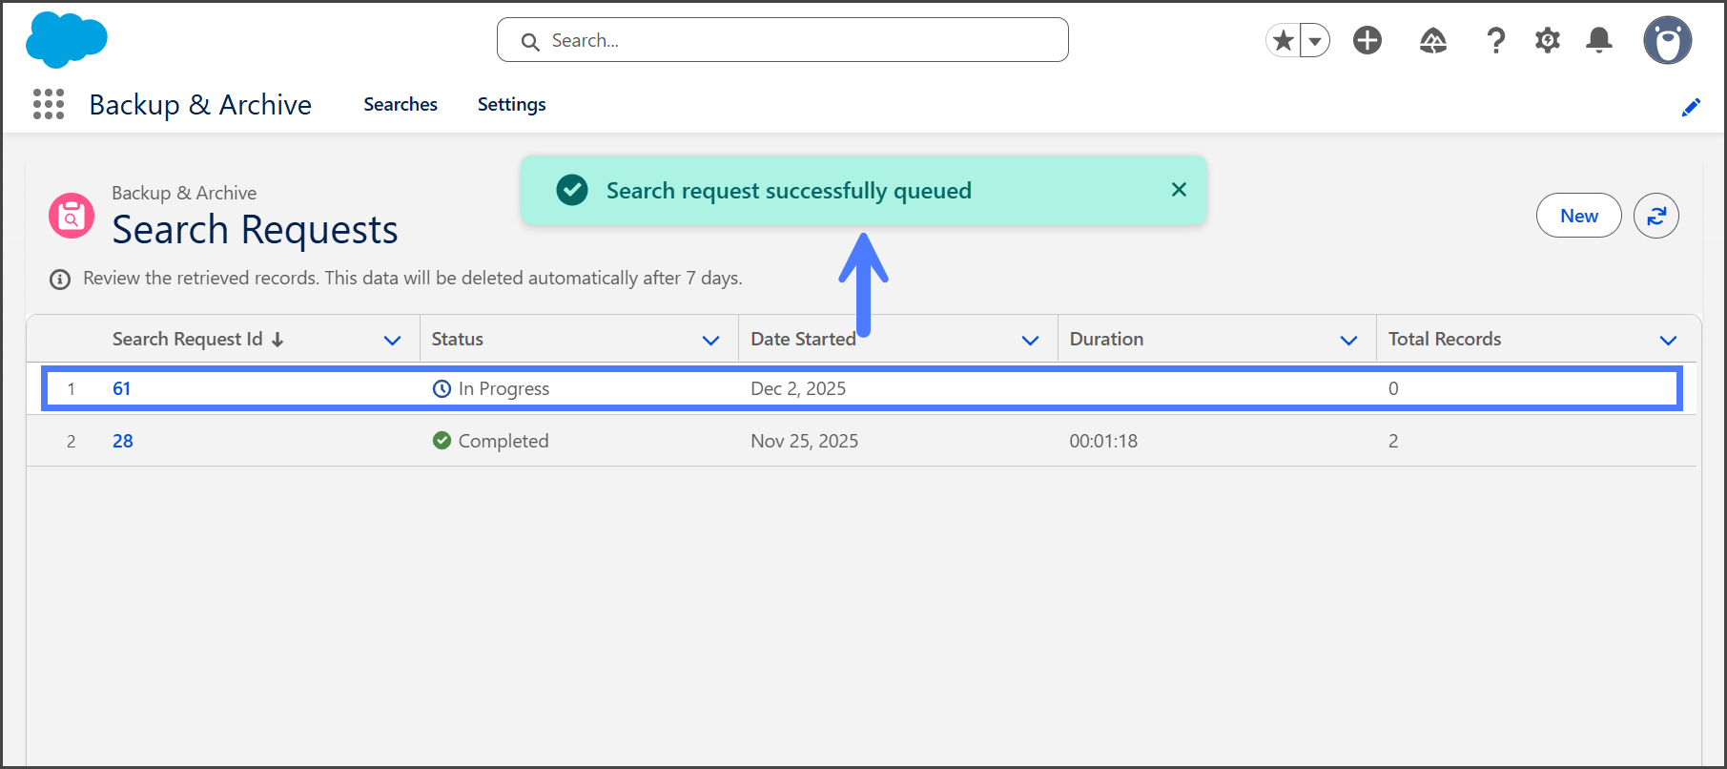Viewport: 1727px width, 769px height.
Task: Open the Notifications bell
Action: [x=1599, y=40]
